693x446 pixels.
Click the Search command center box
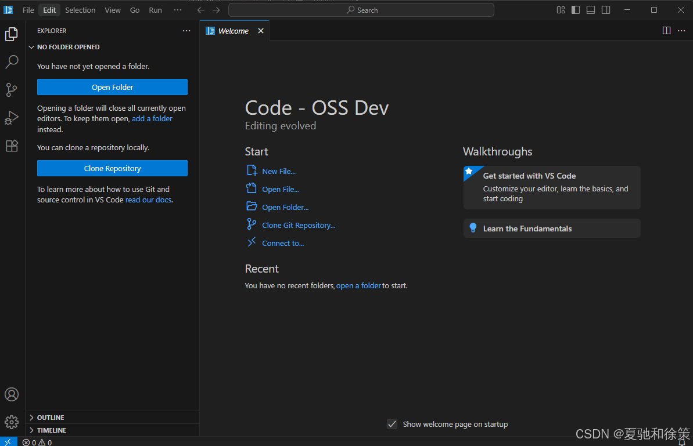pyautogui.click(x=361, y=10)
